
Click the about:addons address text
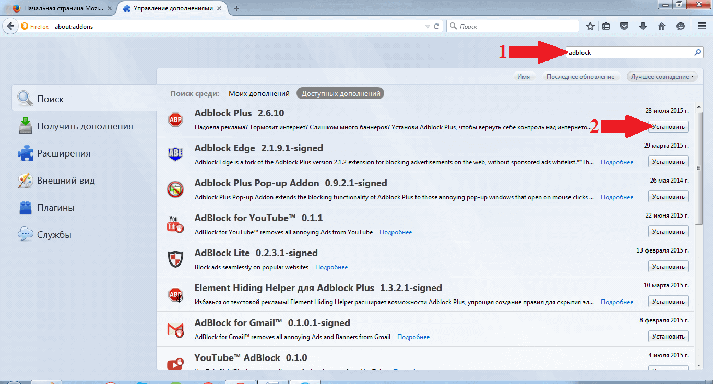coord(74,26)
